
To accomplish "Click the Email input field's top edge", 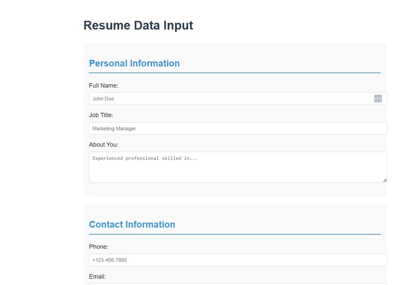I will [x=238, y=284].
